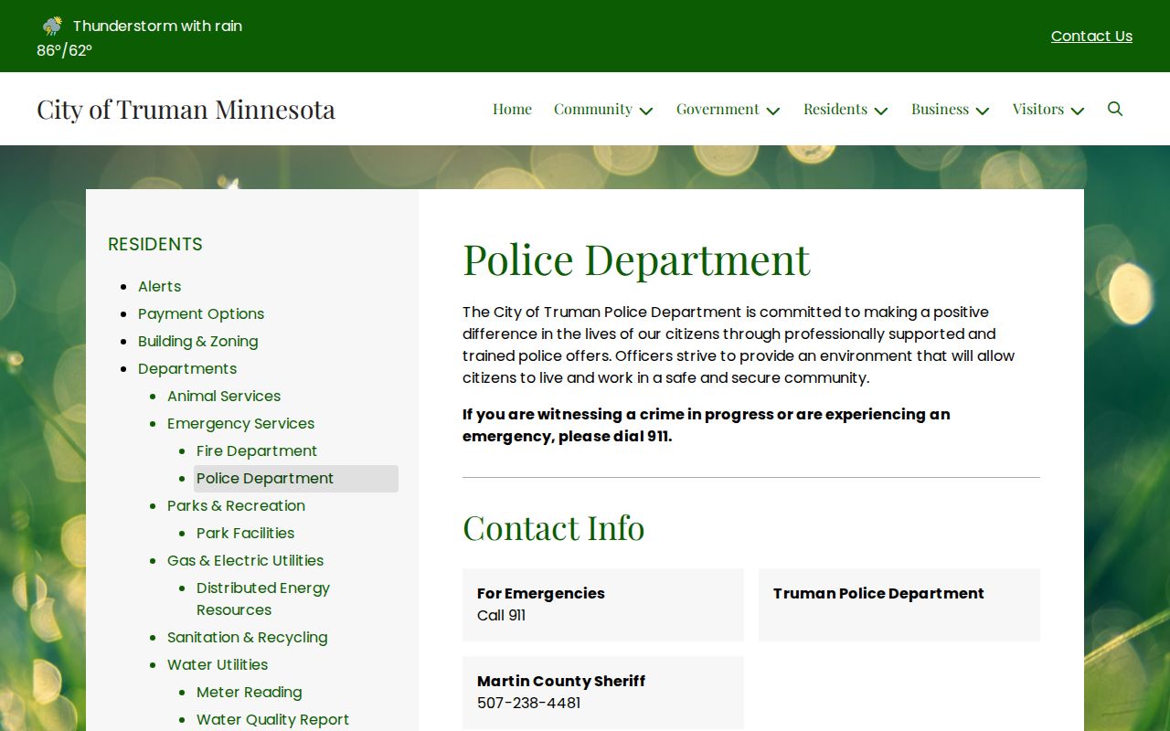Image resolution: width=1170 pixels, height=731 pixels.
Task: Open Gas & Electric Utilities link
Action: 245,560
